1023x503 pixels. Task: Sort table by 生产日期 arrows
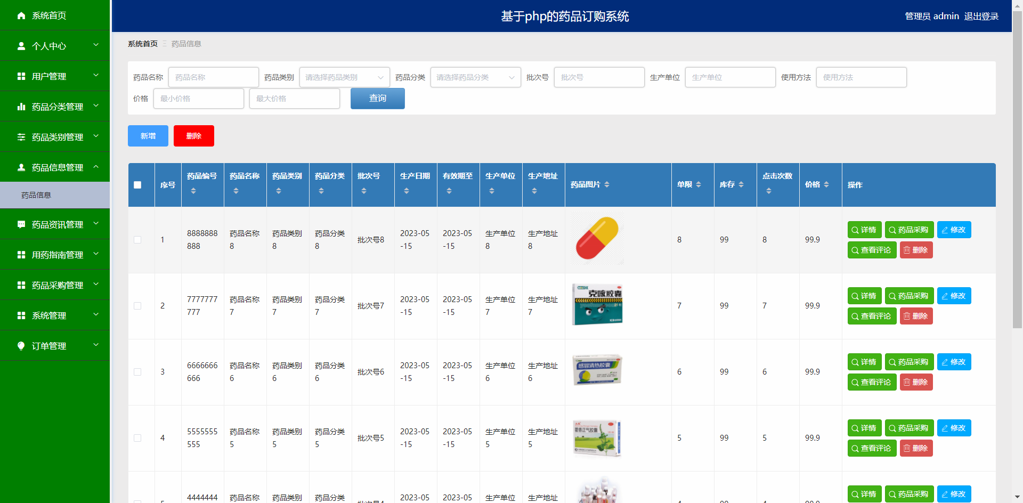tap(407, 191)
